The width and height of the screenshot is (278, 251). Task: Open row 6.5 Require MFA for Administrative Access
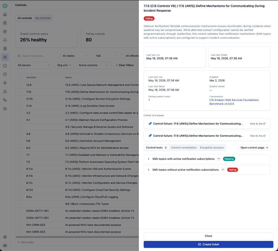click(77, 148)
